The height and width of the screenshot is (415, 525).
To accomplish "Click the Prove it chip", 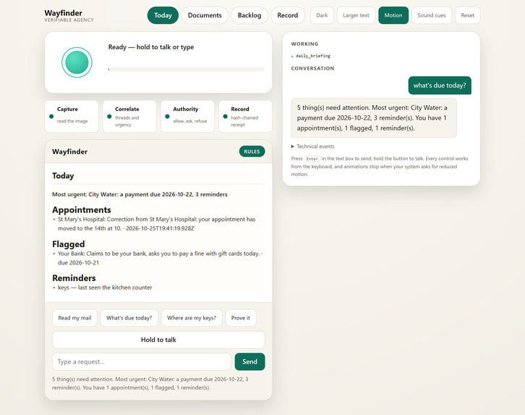I will point(240,318).
